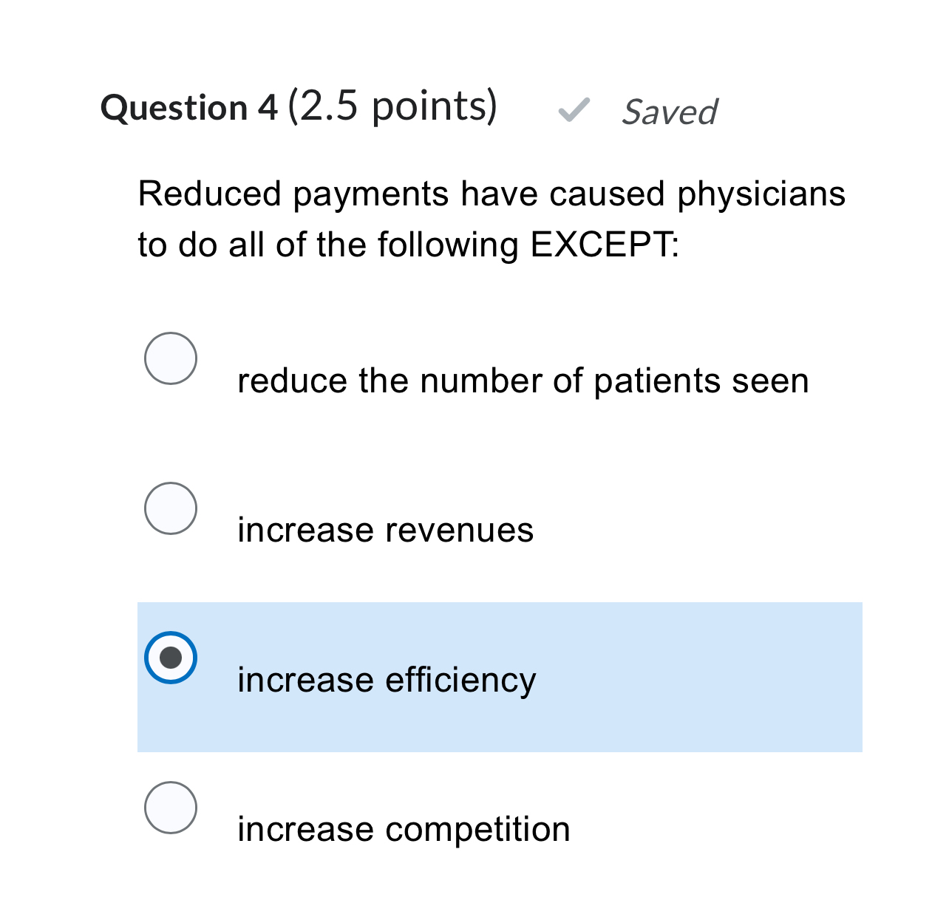The width and height of the screenshot is (949, 900).
Task: Click the selected "increase efficiency" radio button
Action: click(x=171, y=658)
